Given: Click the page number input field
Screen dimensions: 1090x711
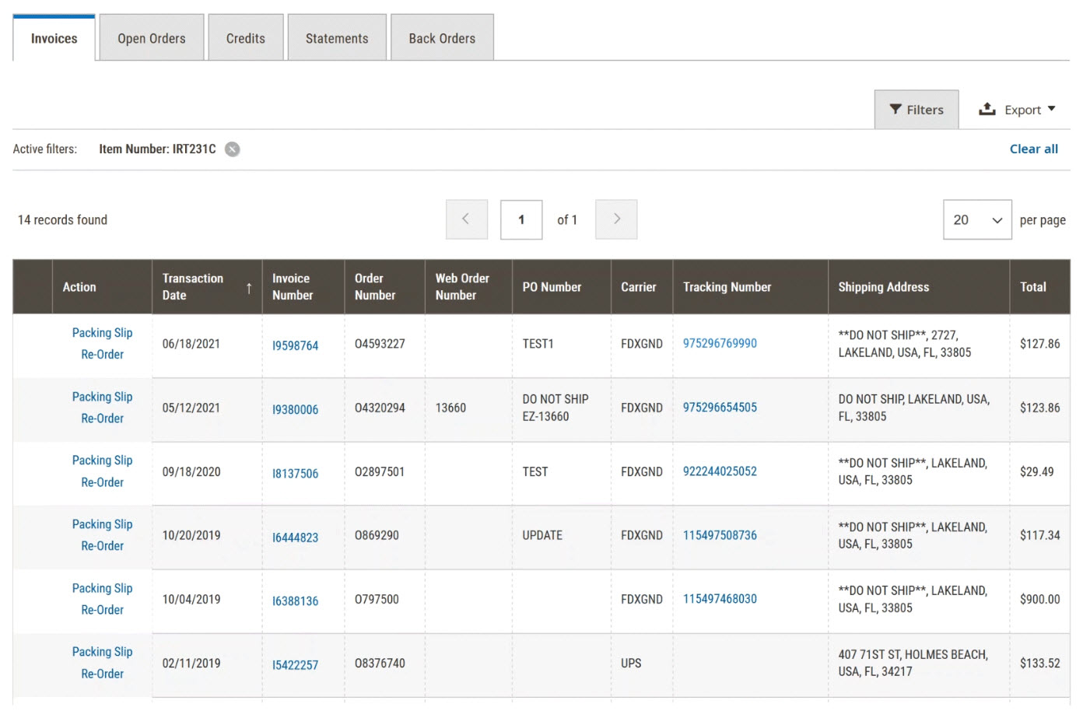Looking at the screenshot, I should click(520, 220).
